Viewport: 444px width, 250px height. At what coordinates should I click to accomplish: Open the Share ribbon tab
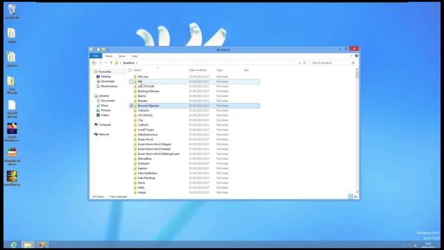(x=122, y=56)
